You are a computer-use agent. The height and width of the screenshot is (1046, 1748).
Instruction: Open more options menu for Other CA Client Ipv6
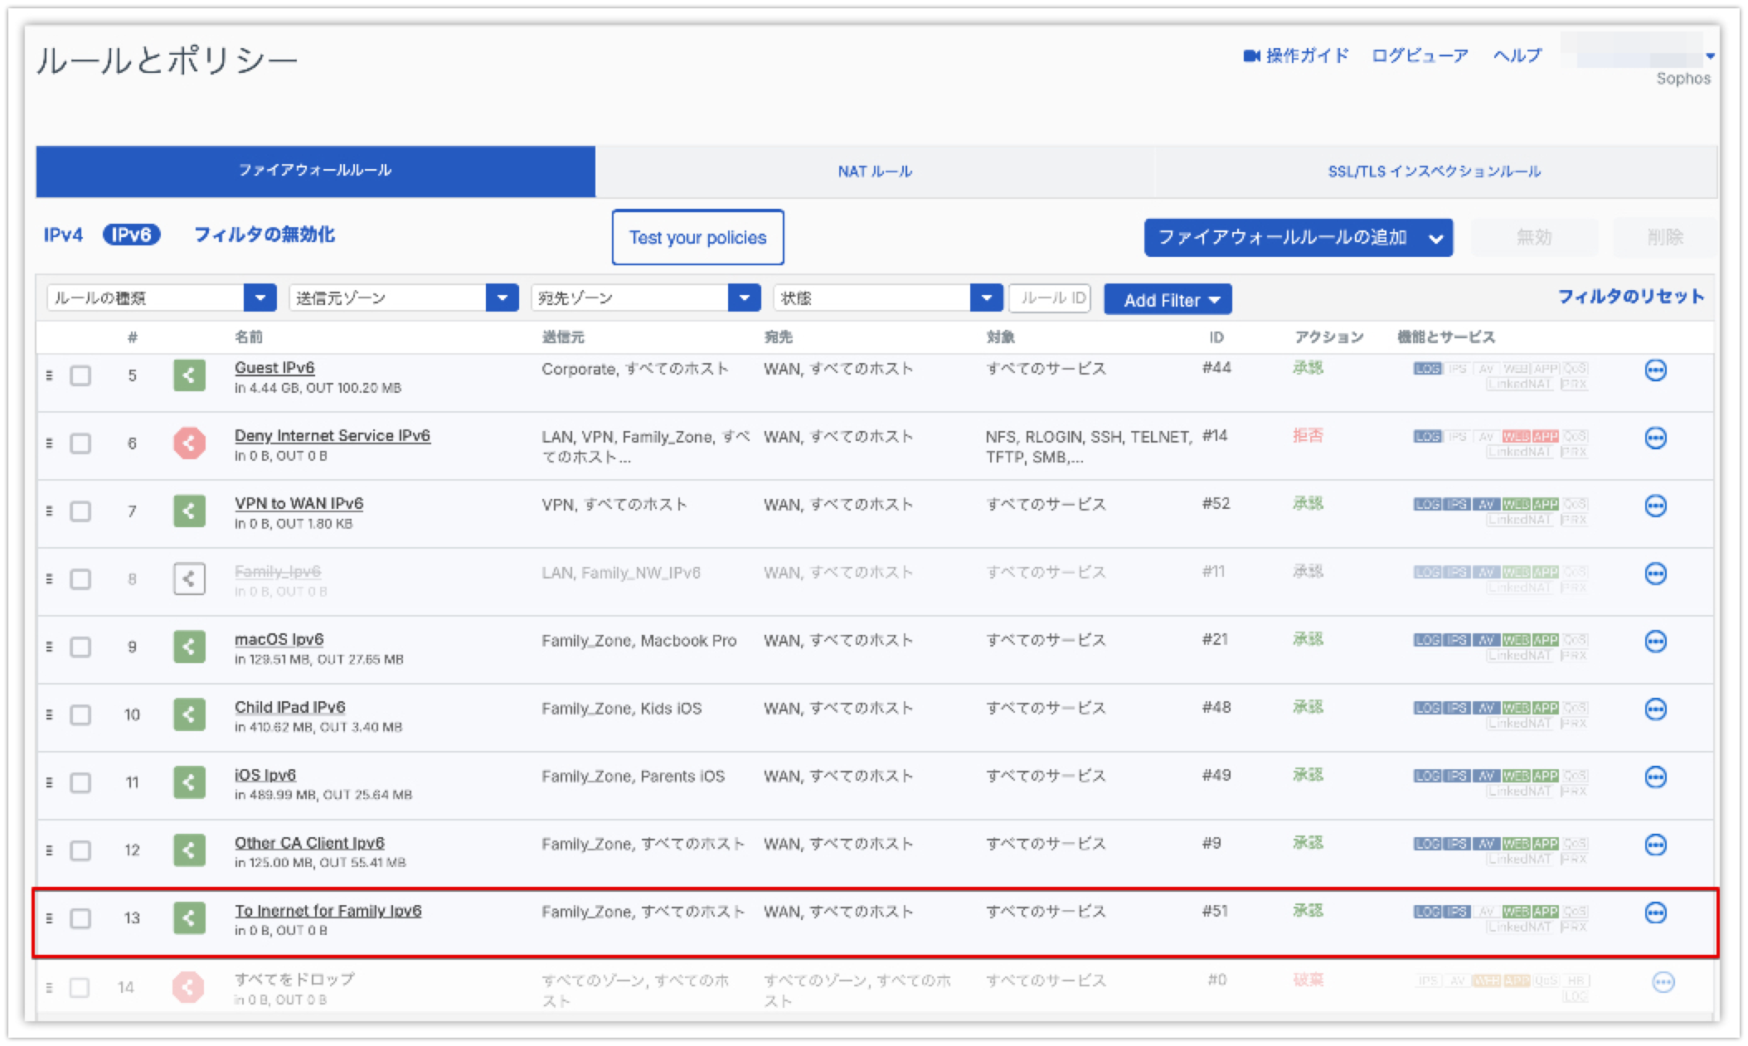click(x=1655, y=845)
